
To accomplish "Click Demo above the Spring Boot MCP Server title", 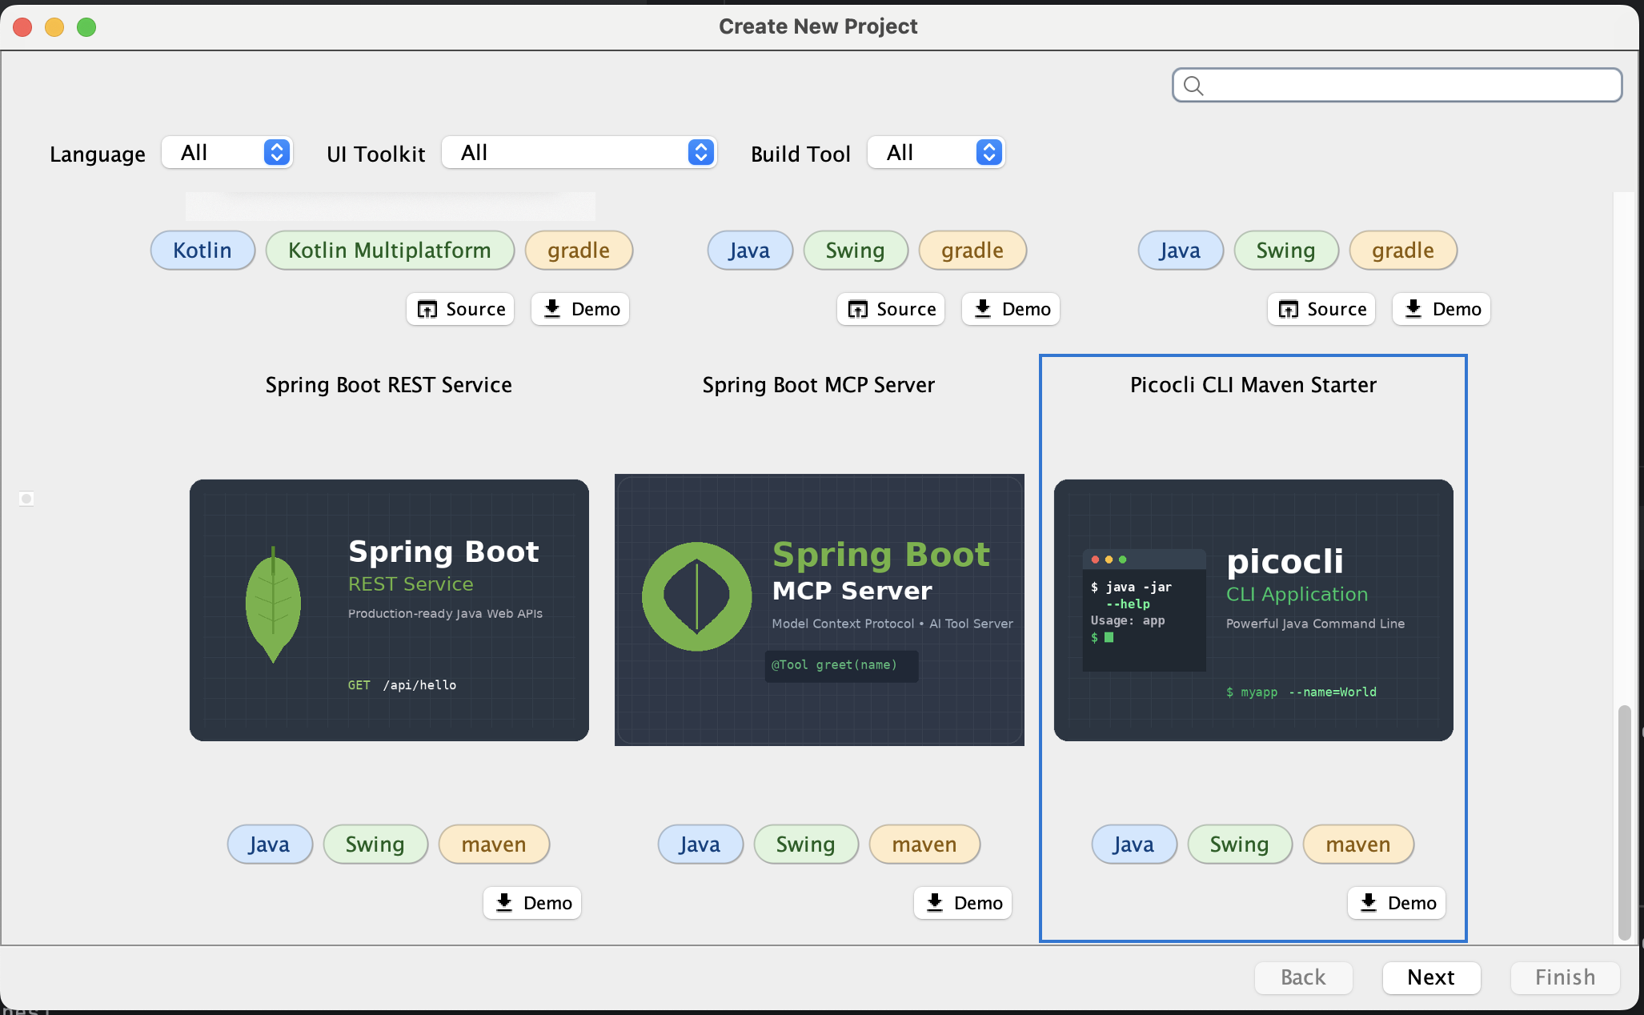I will pyautogui.click(x=1011, y=309).
